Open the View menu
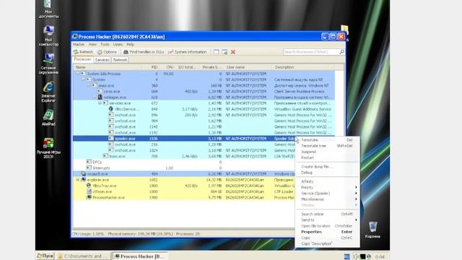The height and width of the screenshot is (260, 462). click(x=92, y=44)
